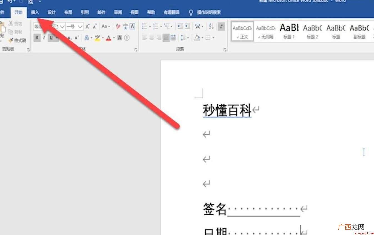
Task: Expand the Borders dropdown arrow
Action: click(213, 38)
